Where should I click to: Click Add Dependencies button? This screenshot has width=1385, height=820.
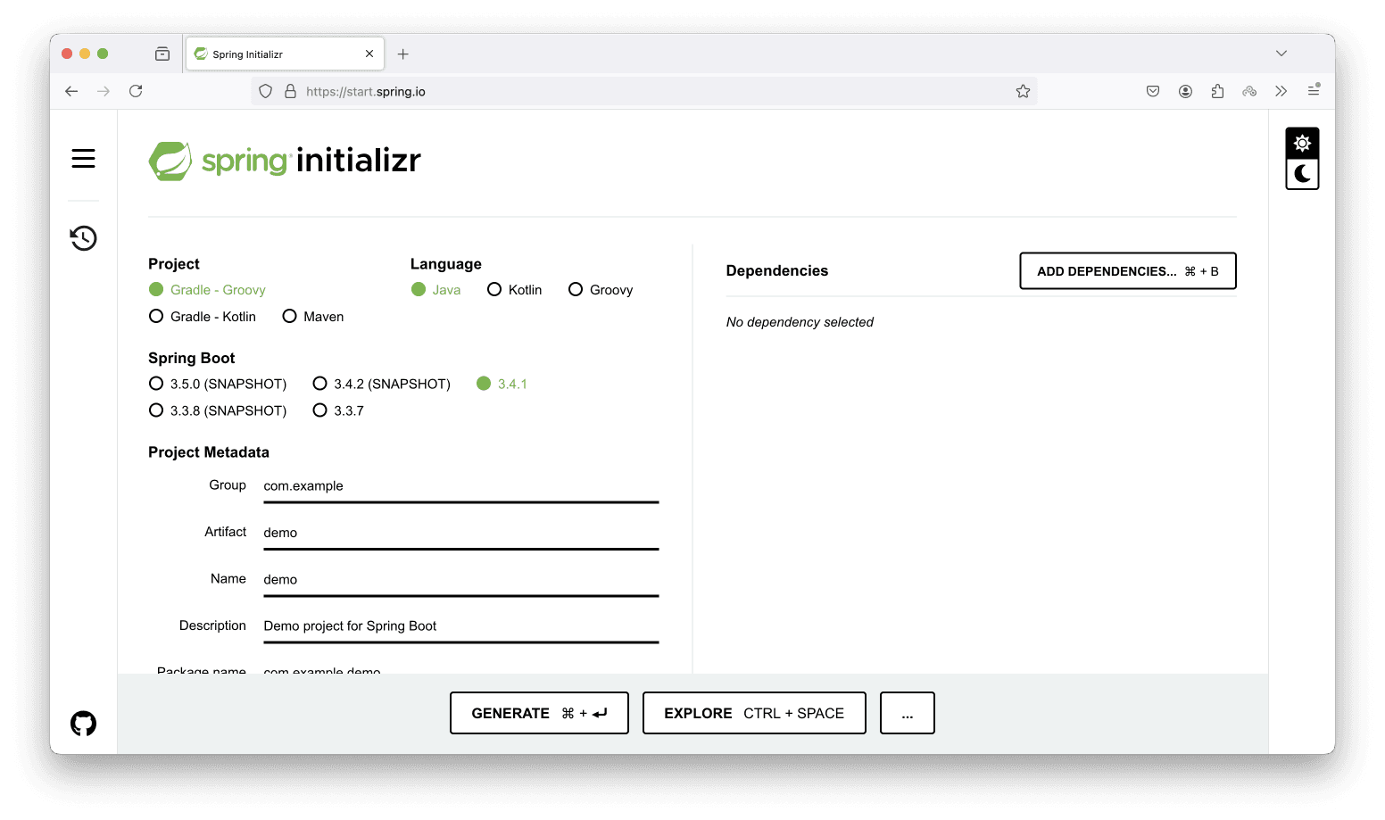pos(1128,271)
